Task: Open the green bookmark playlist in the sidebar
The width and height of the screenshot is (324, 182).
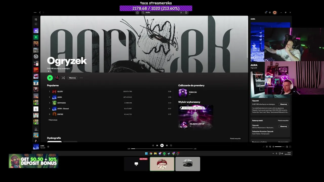Action: point(36,37)
